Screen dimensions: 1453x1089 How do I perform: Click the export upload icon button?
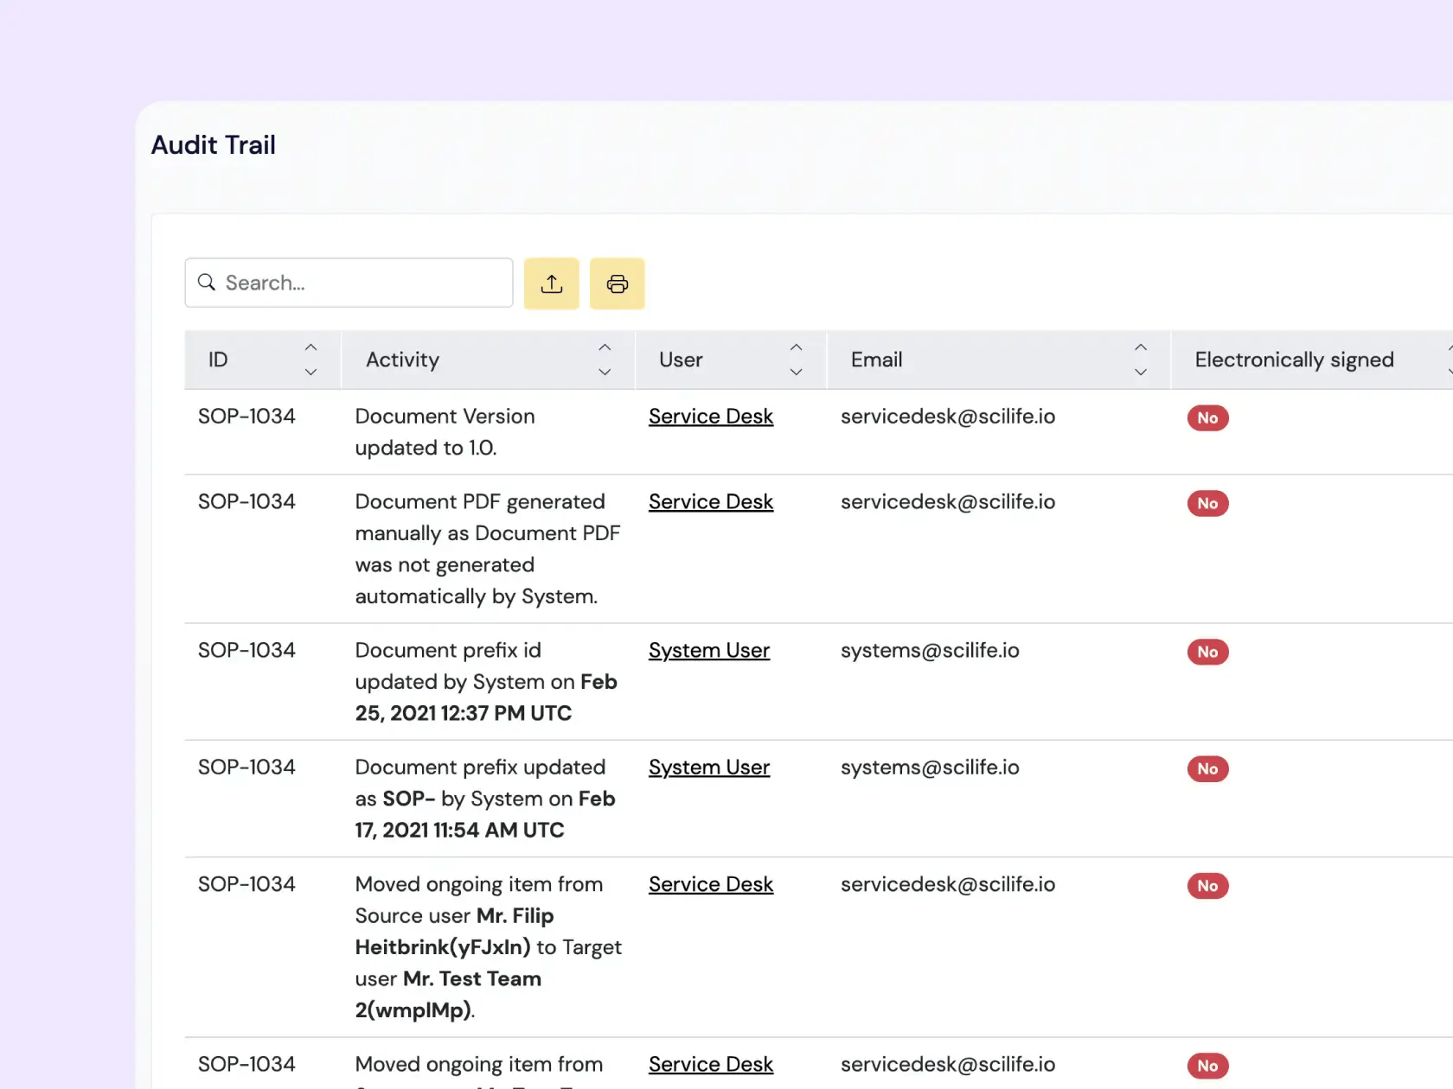[551, 283]
